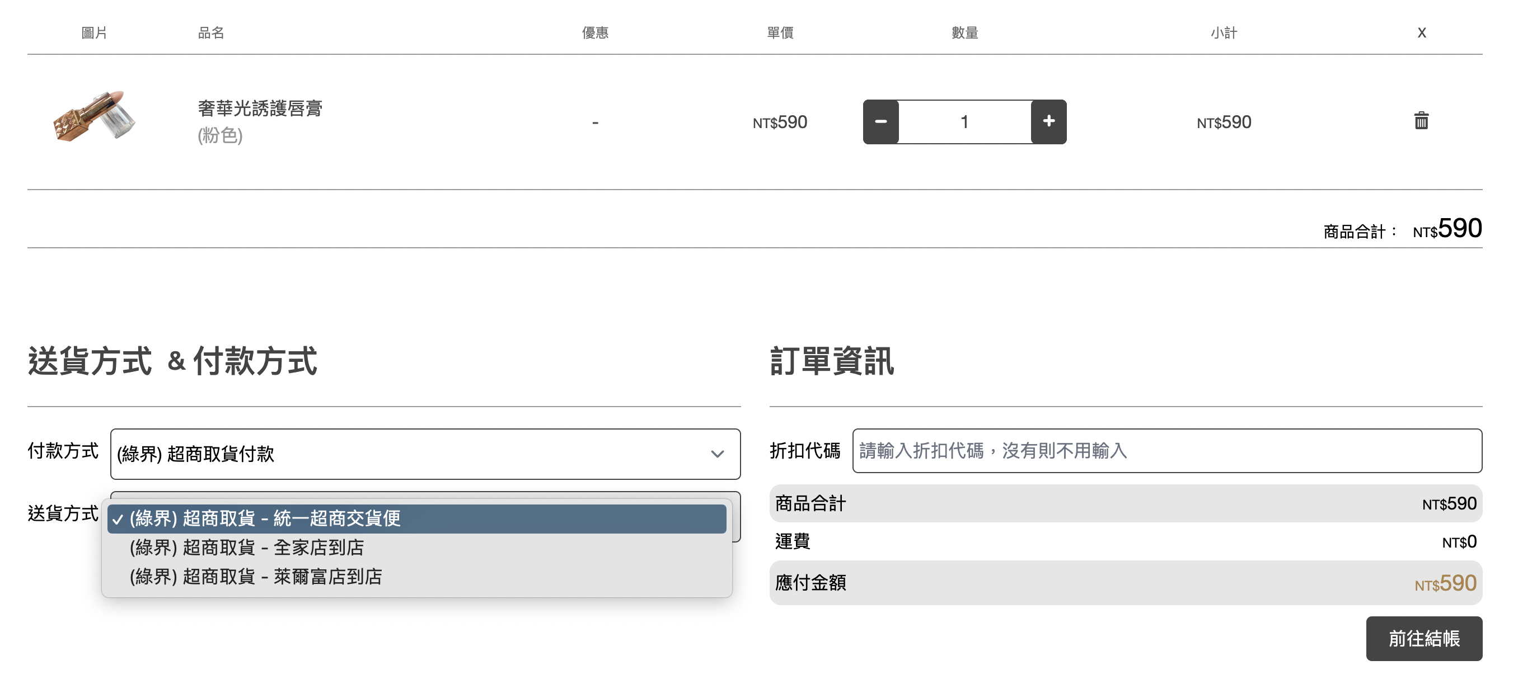Click the X column header
Viewport: 1518px width, 698px height.
(1421, 33)
